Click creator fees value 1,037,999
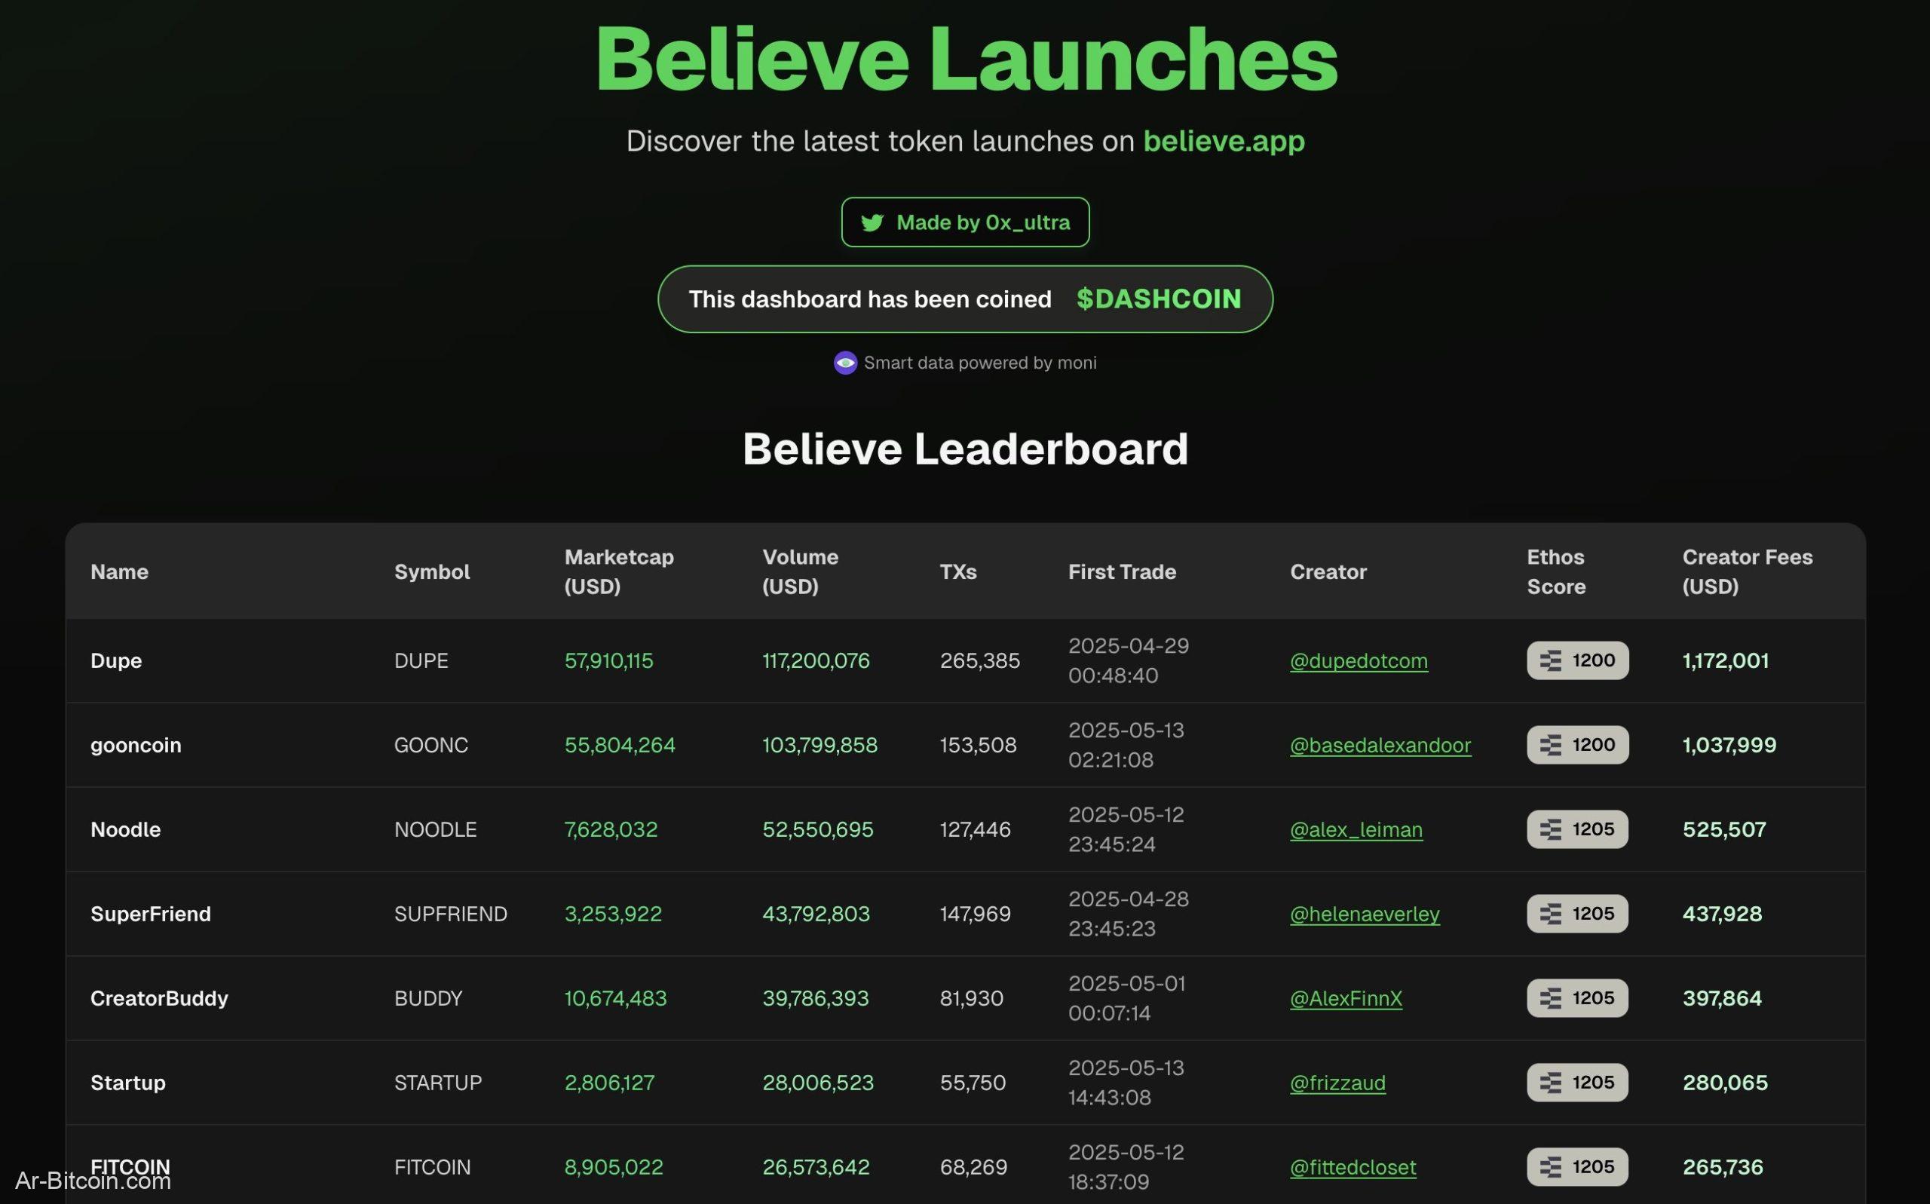This screenshot has height=1204, width=1930. point(1729,746)
